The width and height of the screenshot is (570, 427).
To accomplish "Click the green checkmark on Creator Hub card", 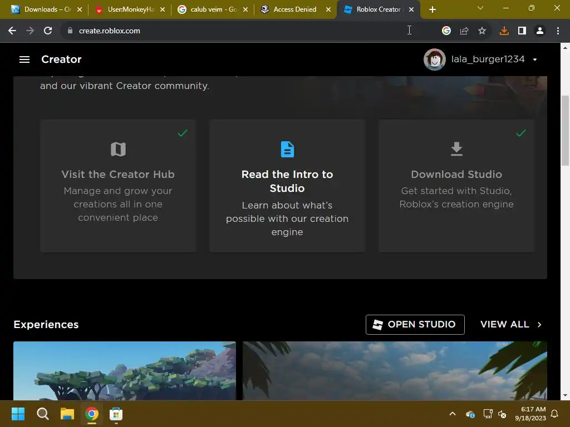I will pyautogui.click(x=183, y=133).
